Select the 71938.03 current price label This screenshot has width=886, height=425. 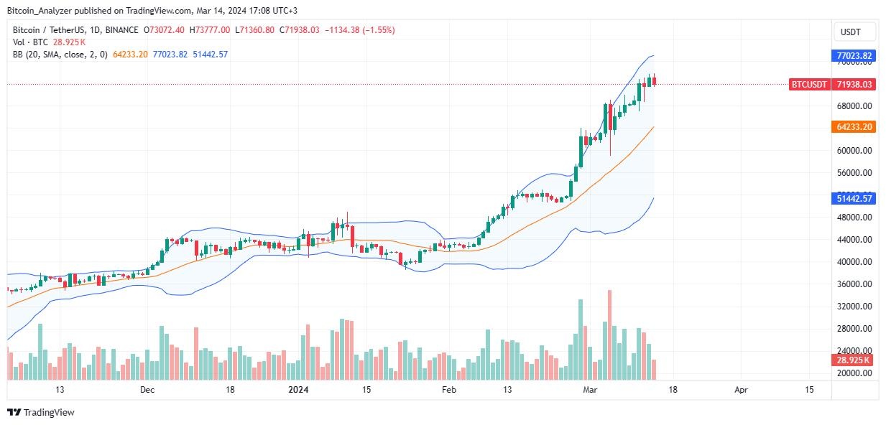click(x=855, y=85)
